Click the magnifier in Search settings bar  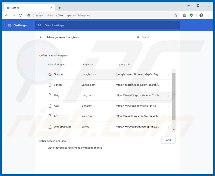coord(40,25)
